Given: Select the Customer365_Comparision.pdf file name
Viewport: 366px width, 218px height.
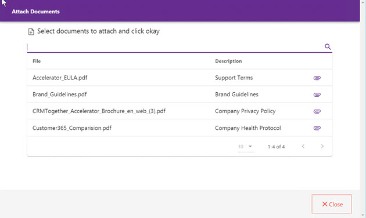Looking at the screenshot, I should [72, 128].
